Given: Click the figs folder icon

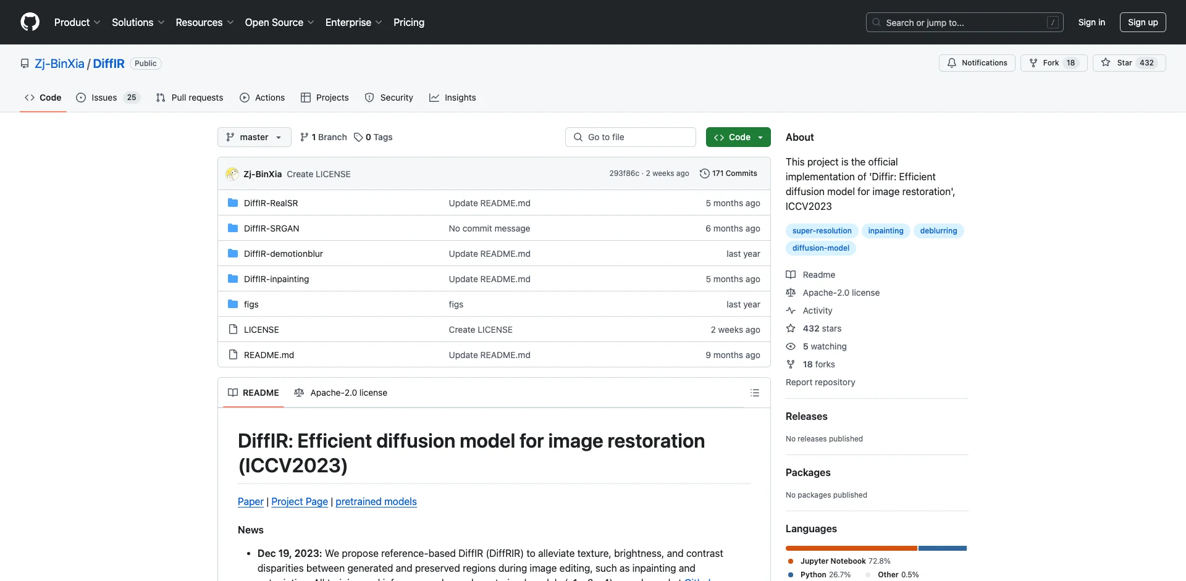Looking at the screenshot, I should (x=233, y=304).
